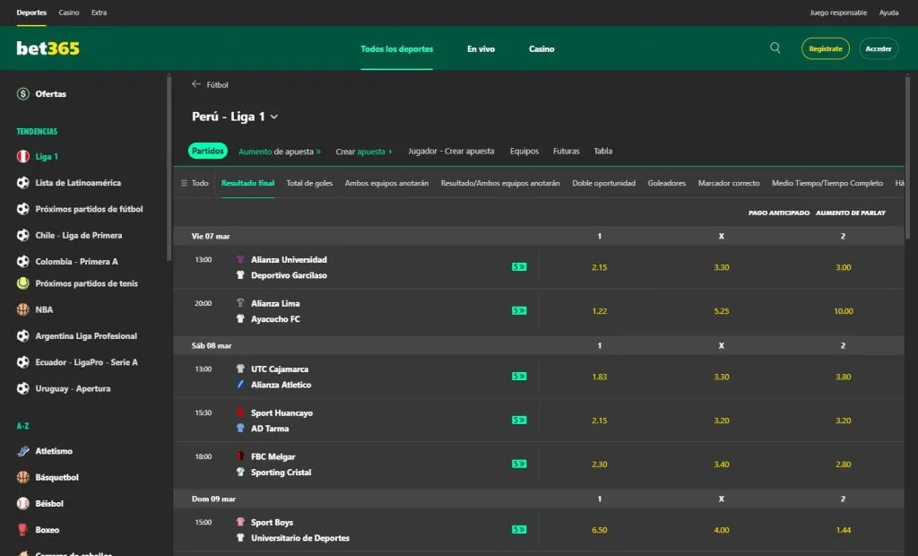
Task: Open the bet365 logo
Action: pyautogui.click(x=47, y=48)
